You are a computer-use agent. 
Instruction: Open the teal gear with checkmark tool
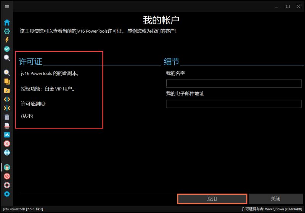[x=7, y=31]
